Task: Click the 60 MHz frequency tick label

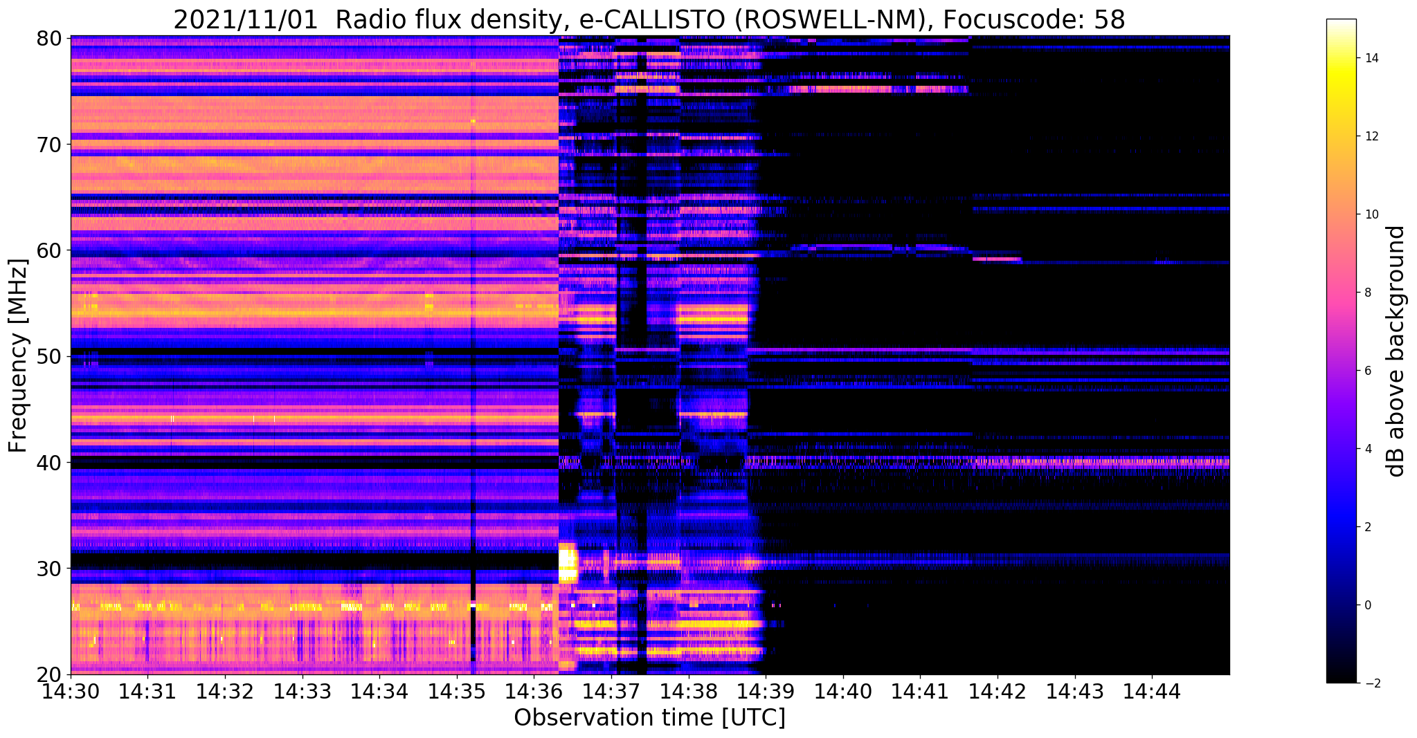Action: click(x=48, y=250)
